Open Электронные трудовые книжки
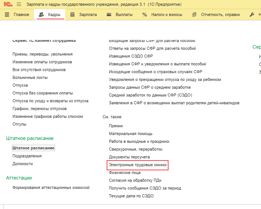Screen dimensions: 261x209 click(138, 165)
